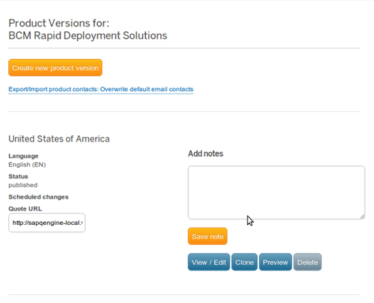Screen dimensions: 374x303
Task: Select the United States of America heading
Action: point(59,139)
